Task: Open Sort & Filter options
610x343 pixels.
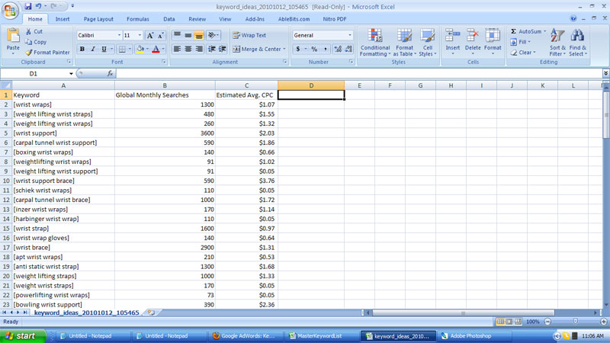Action: (x=557, y=43)
